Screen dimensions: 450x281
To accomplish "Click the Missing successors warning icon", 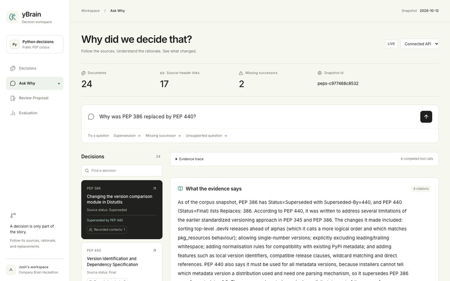I will click(241, 73).
